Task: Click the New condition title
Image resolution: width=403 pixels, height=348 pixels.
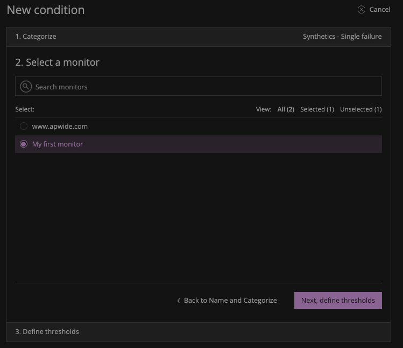Action: (46, 10)
